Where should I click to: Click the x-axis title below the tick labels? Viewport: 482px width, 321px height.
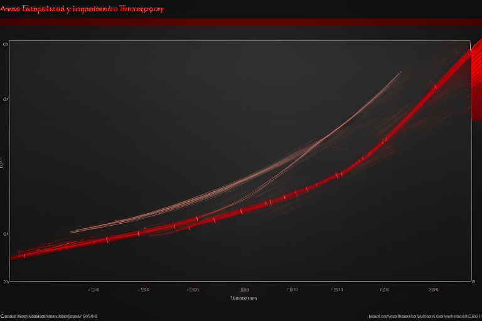coord(244,298)
